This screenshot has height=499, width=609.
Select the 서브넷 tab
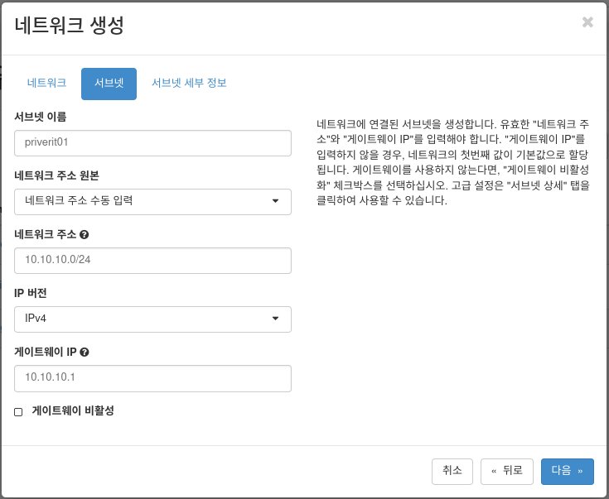109,84
